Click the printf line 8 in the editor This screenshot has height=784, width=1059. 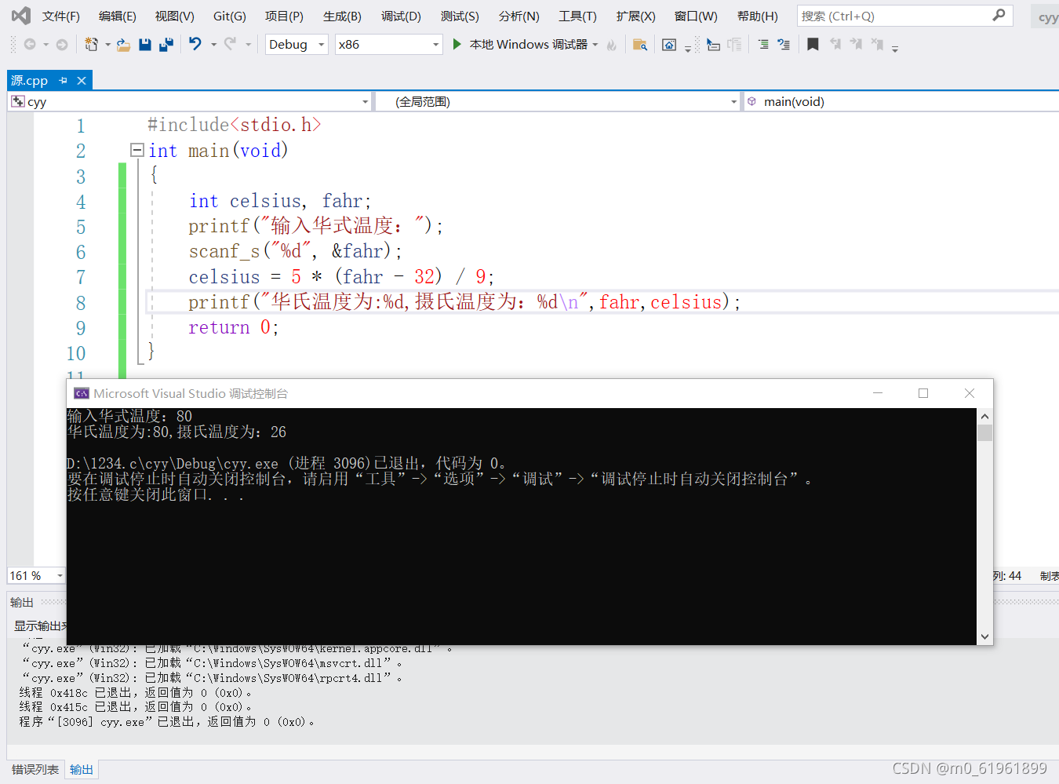pyautogui.click(x=464, y=302)
